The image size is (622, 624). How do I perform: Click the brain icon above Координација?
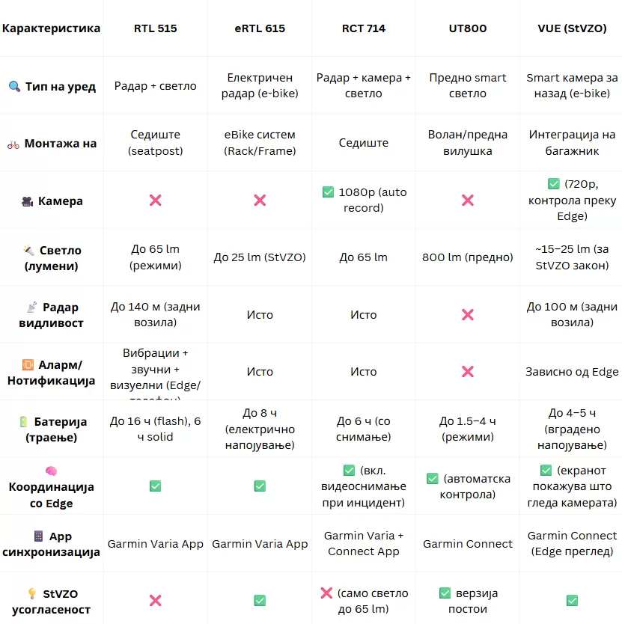52,471
